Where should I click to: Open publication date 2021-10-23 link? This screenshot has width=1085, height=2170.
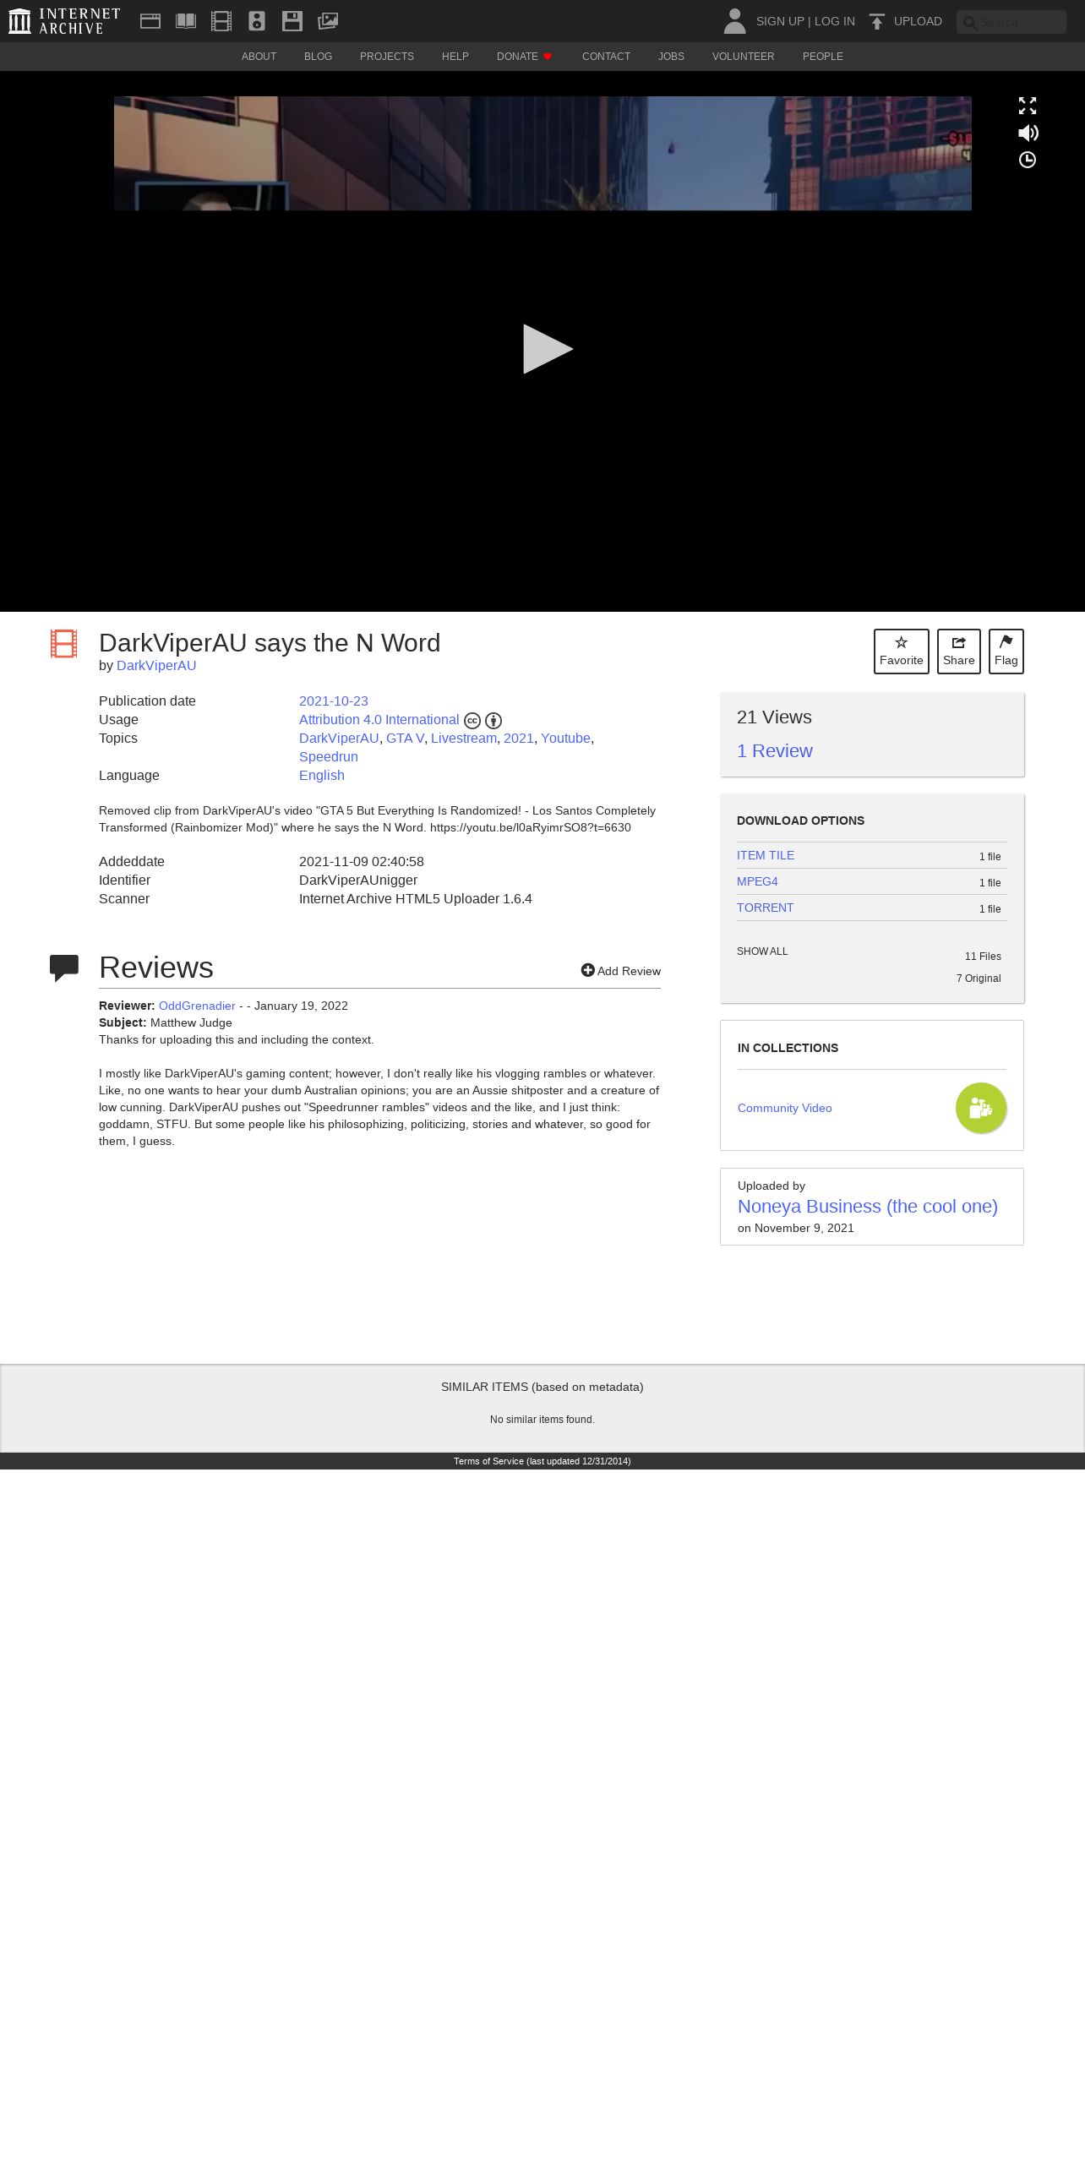334,701
